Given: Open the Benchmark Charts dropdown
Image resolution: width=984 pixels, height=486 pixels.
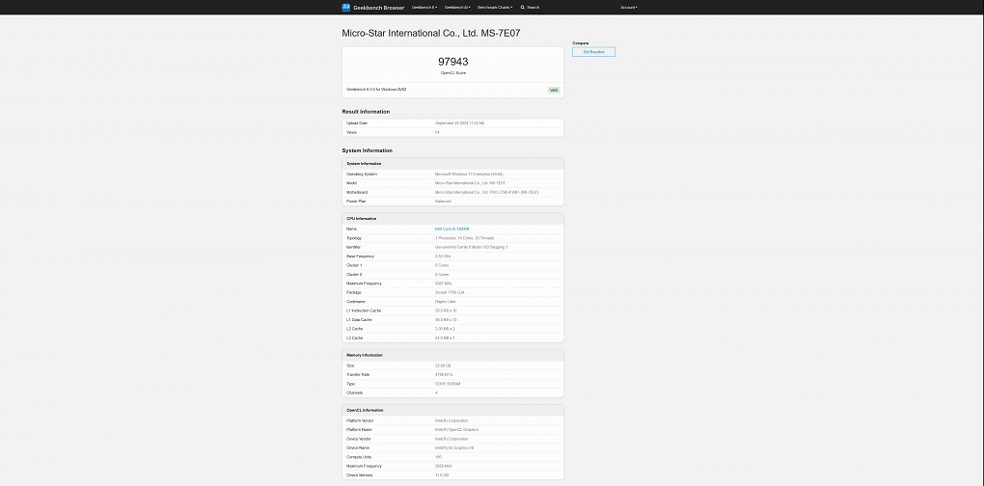Looking at the screenshot, I should click(x=495, y=7).
